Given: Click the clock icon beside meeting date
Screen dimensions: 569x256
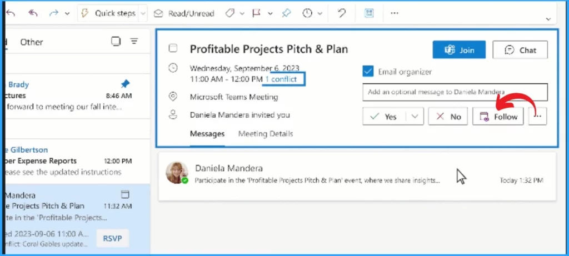Looking at the screenshot, I should point(173,68).
